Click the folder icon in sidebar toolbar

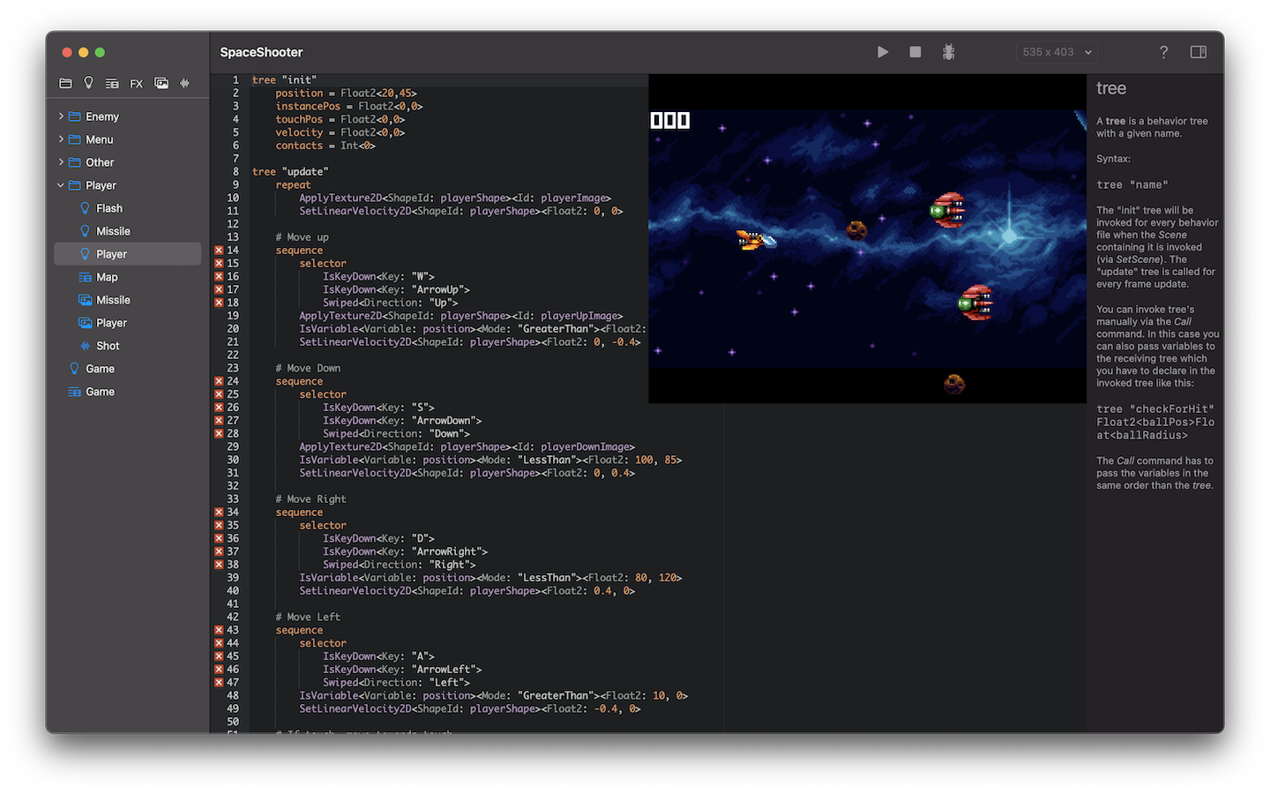[x=65, y=83]
